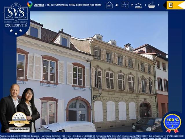This screenshot has width=185, height=139.
Task: Click the meilleurtaux.com logo
Action: pyautogui.click(x=19, y=129)
